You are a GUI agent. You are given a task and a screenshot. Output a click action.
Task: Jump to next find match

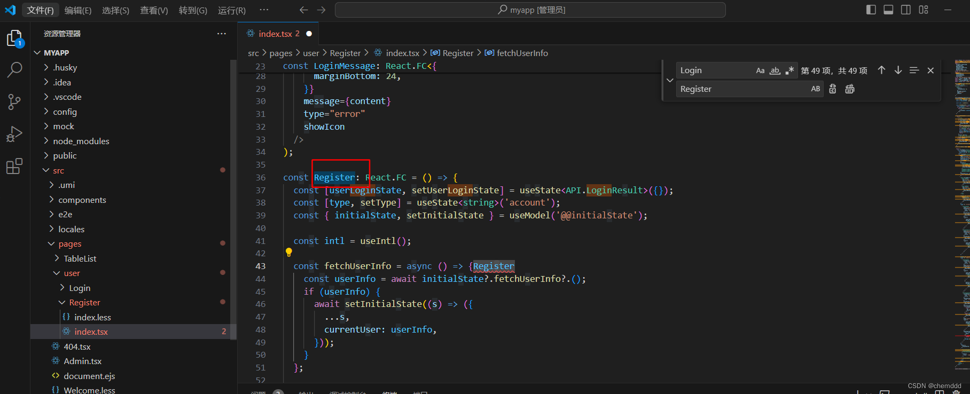[x=898, y=70]
